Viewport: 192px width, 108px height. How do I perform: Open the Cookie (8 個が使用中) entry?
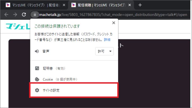(74, 79)
